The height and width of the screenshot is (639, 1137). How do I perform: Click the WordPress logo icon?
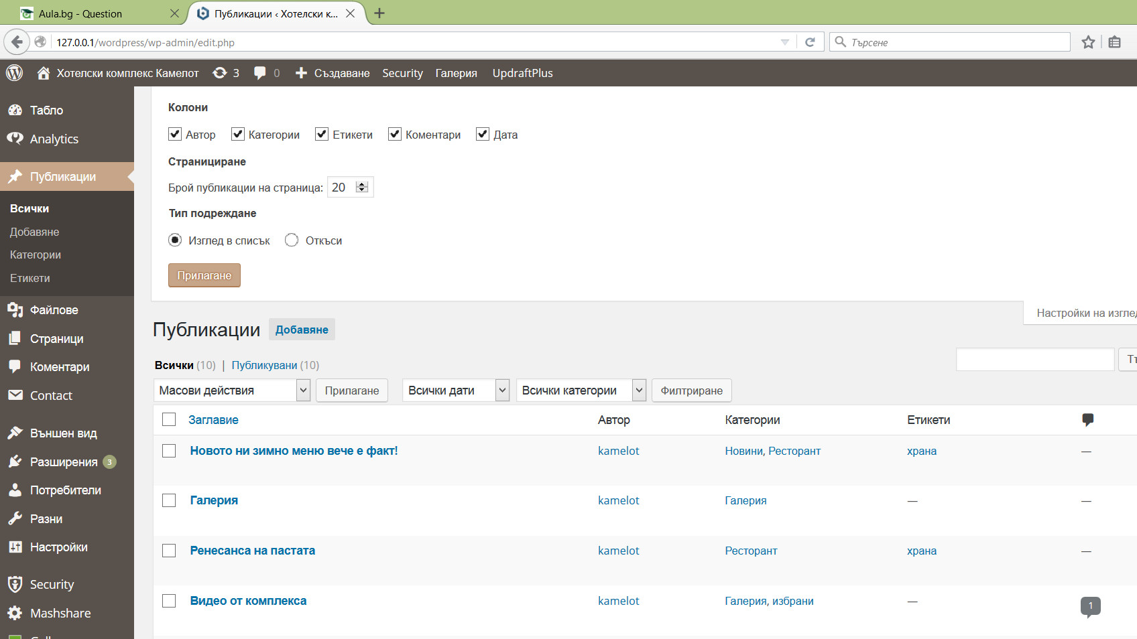(14, 73)
